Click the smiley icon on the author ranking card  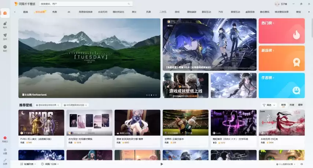click(297, 90)
